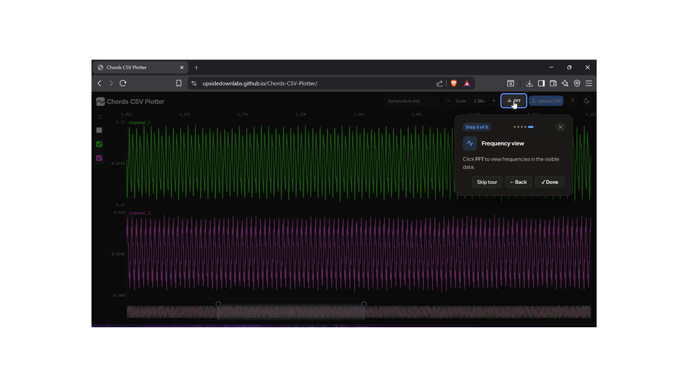Toggle the browser sidebar panel icon
The width and height of the screenshot is (688, 387).
pos(541,83)
